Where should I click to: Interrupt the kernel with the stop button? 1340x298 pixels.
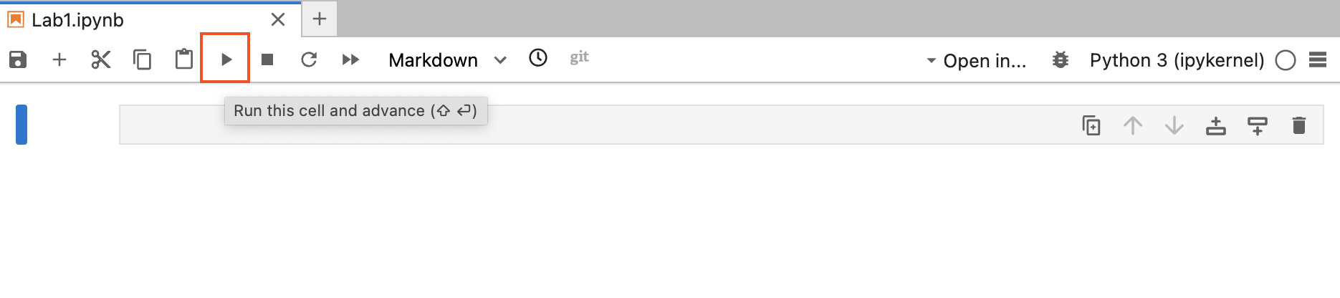tap(267, 59)
